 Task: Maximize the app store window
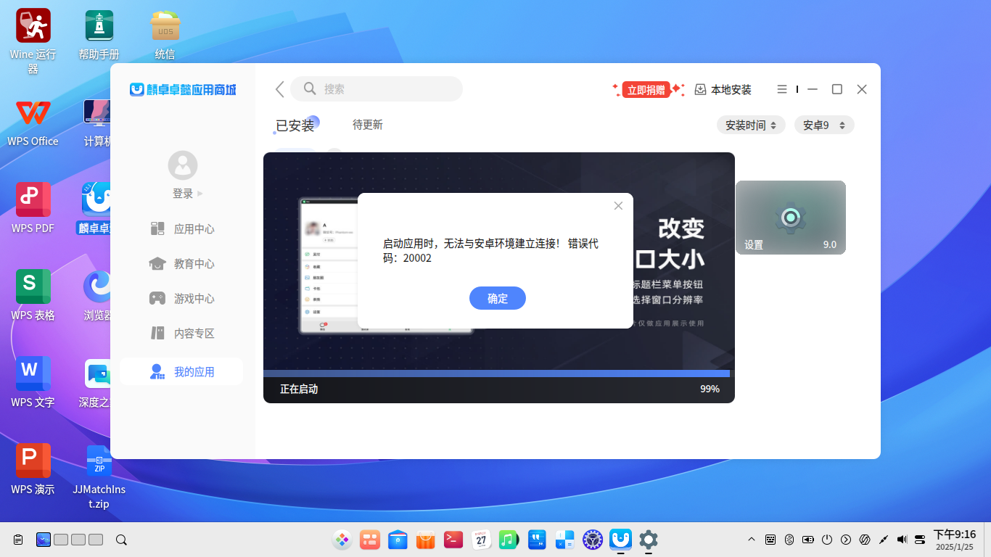[x=837, y=89]
